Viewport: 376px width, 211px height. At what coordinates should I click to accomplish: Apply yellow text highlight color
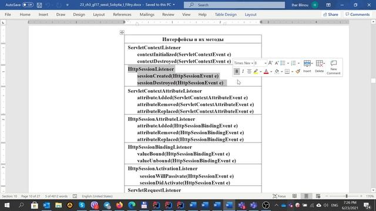pos(256,72)
